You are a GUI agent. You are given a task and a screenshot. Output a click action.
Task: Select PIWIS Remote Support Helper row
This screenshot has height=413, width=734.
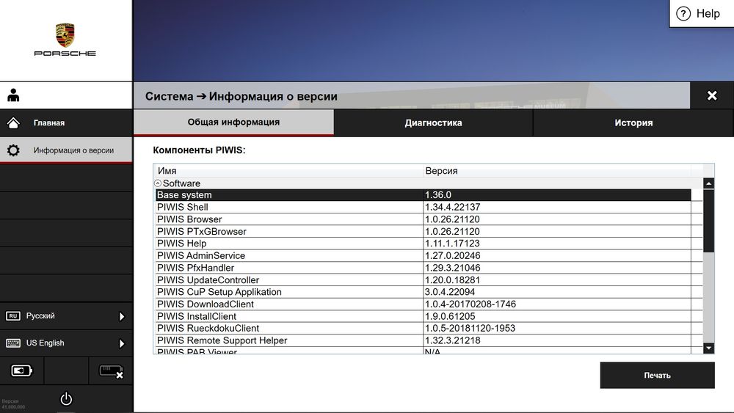pyautogui.click(x=424, y=340)
